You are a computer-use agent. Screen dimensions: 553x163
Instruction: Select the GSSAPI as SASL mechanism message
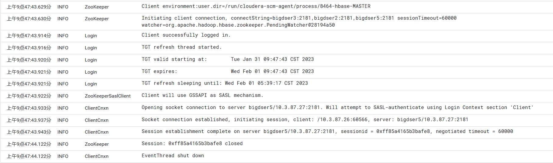click(202, 95)
